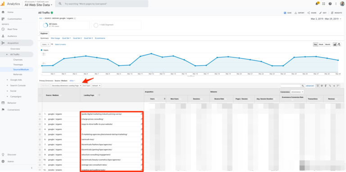Click the advanced filter link
346x172 pixels.
click(x=310, y=86)
